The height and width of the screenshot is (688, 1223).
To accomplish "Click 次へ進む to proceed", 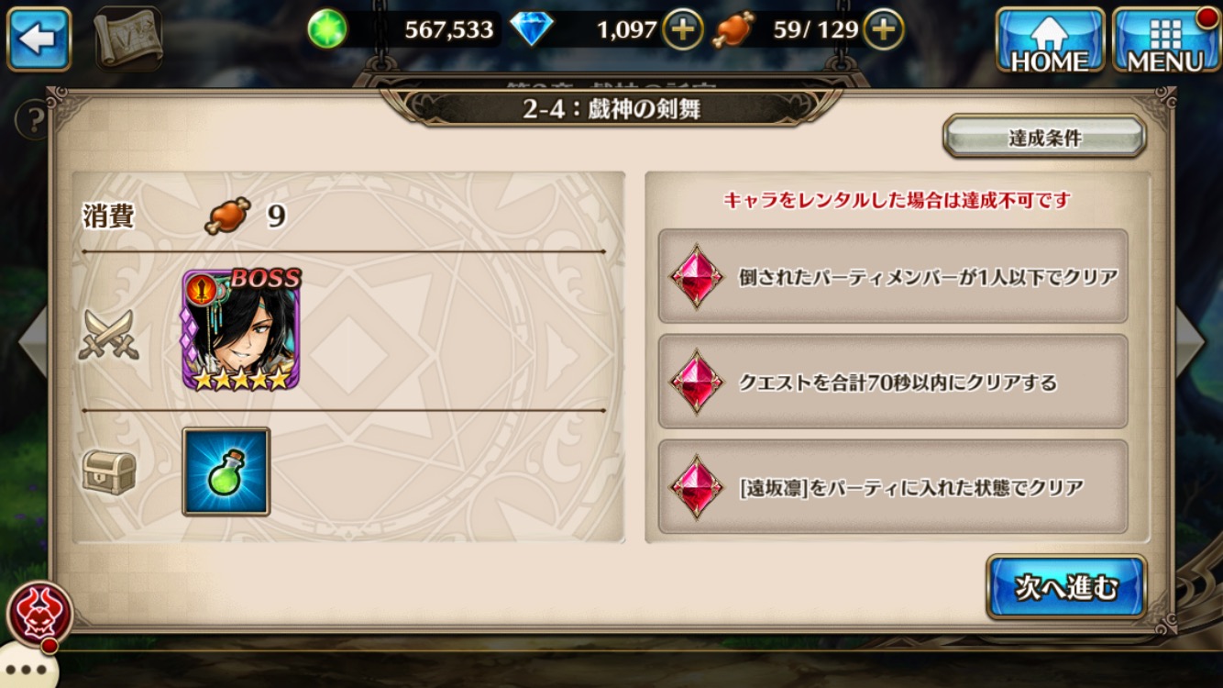I will 1066,587.
